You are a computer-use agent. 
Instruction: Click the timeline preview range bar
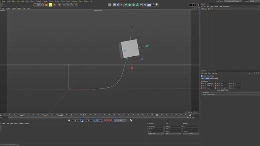click(x=100, y=117)
